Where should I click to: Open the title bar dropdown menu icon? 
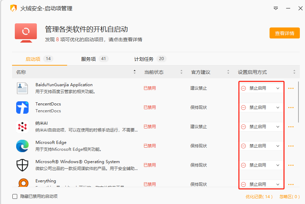click(x=276, y=8)
